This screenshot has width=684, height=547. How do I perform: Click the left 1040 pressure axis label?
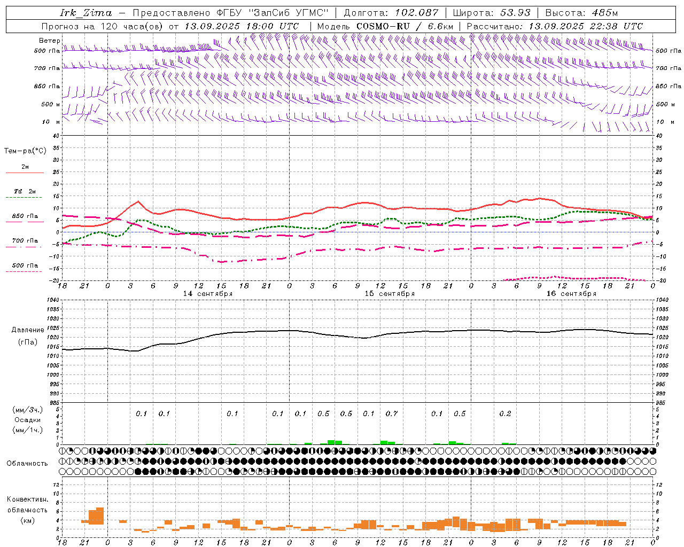53,300
